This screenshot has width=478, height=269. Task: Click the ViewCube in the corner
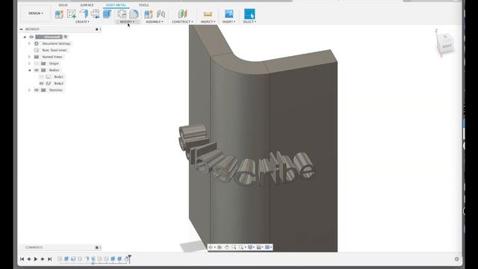click(x=445, y=43)
